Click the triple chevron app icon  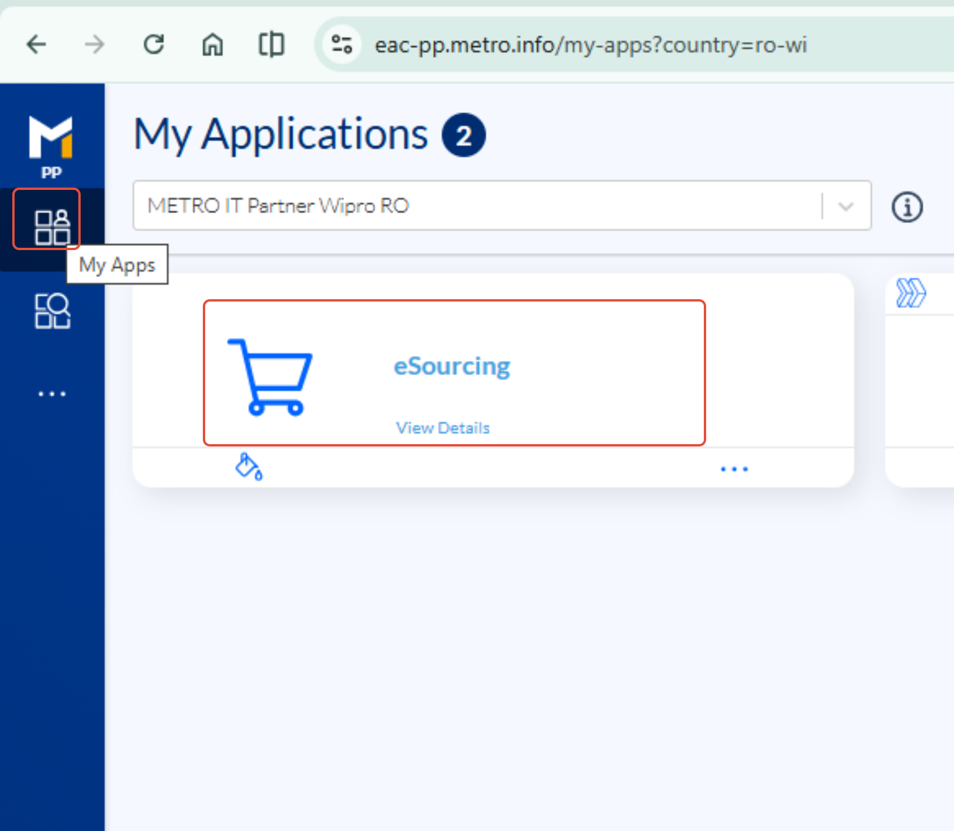[x=911, y=293]
